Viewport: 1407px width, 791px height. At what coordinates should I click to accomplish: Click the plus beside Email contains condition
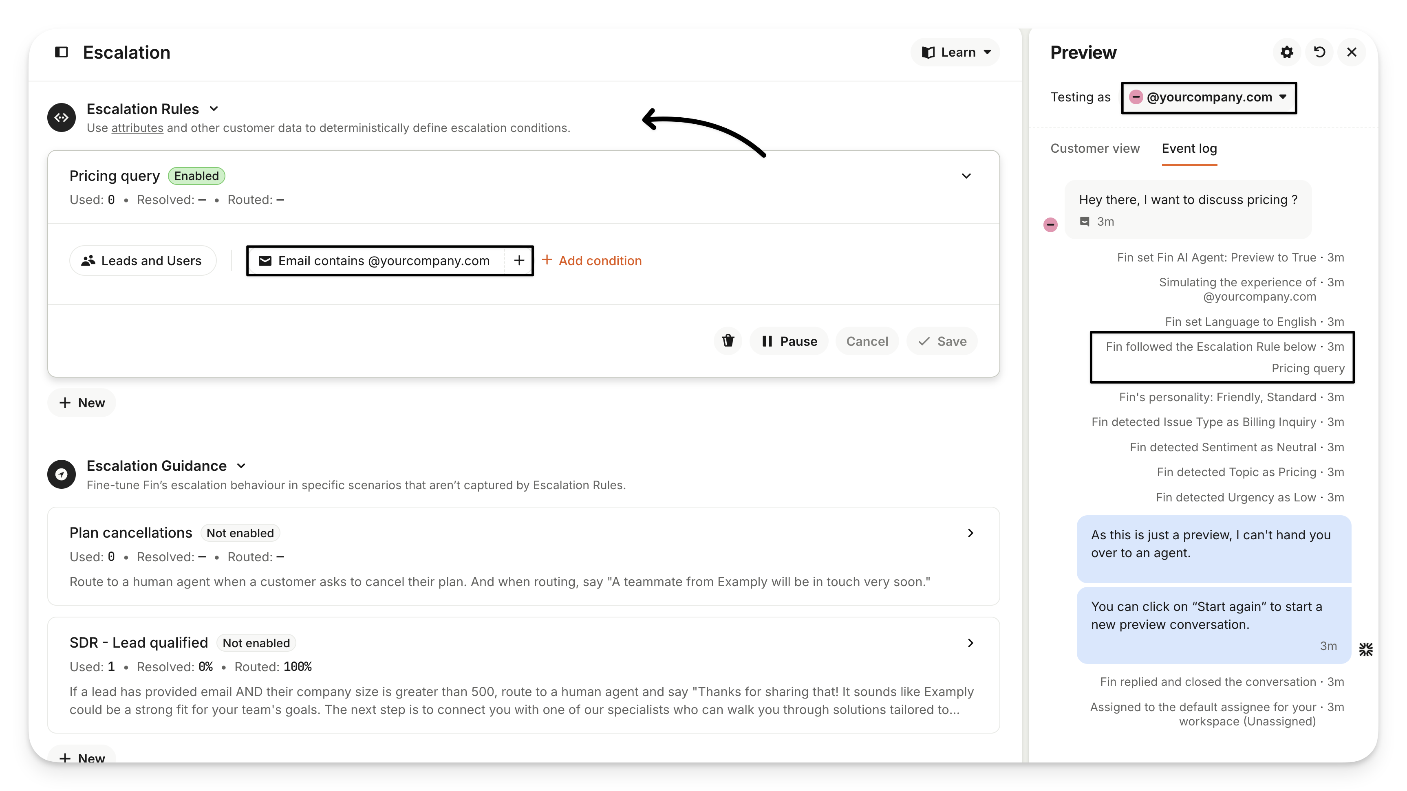point(519,261)
